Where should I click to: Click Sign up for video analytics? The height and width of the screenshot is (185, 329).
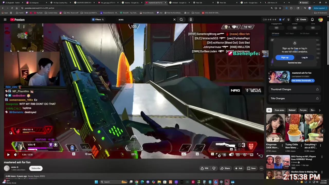pos(285,58)
